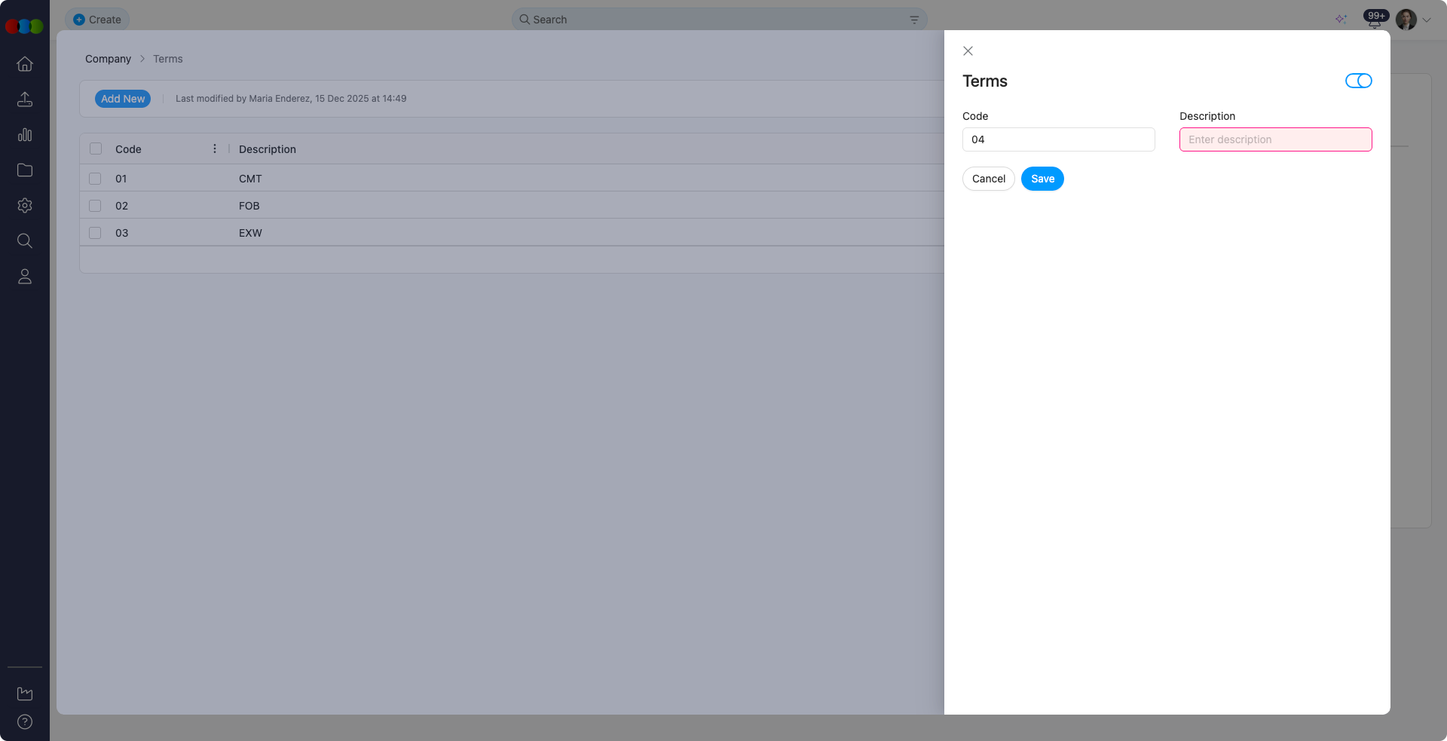Click the AI sparkles icon in the top bar
The width and height of the screenshot is (1447, 741).
pos(1341,20)
